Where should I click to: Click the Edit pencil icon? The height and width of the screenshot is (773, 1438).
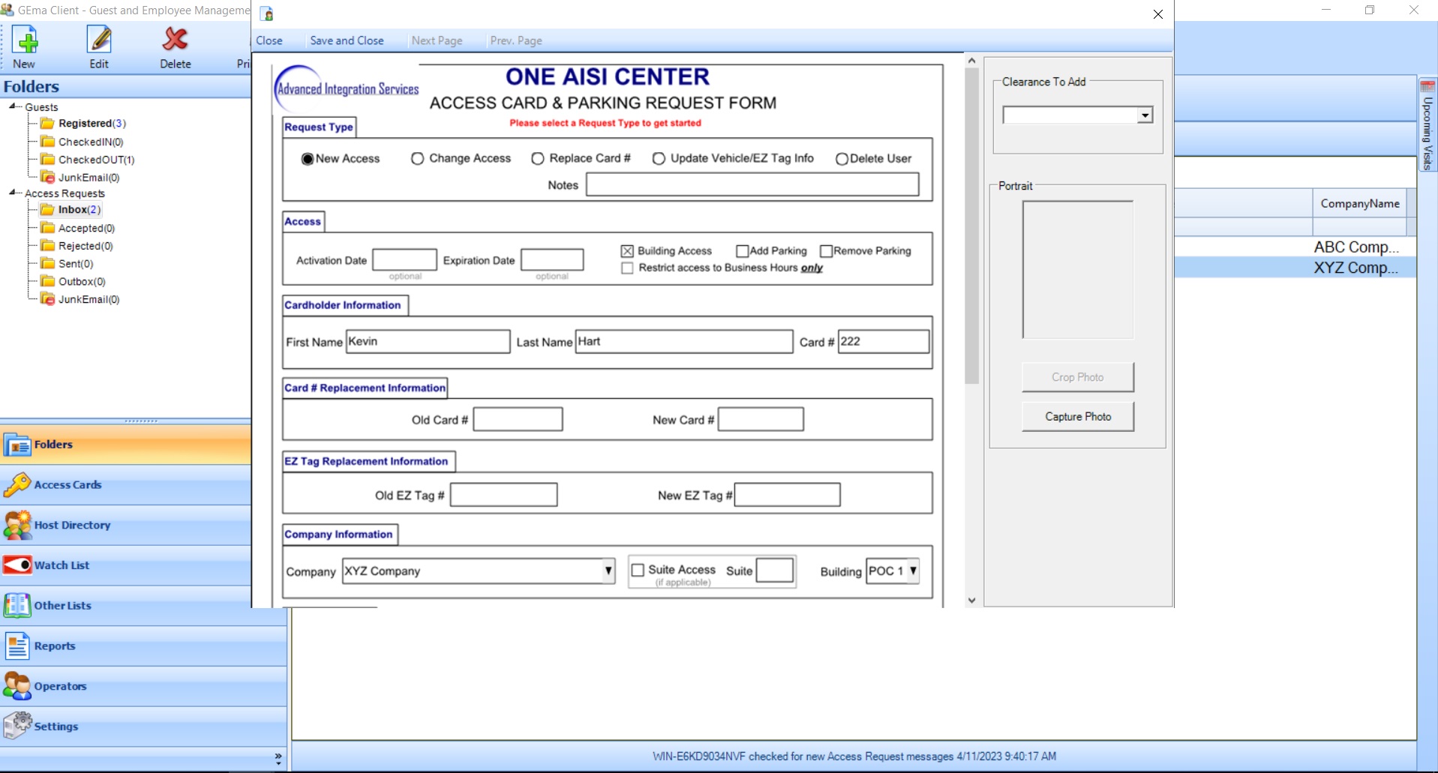click(x=99, y=40)
